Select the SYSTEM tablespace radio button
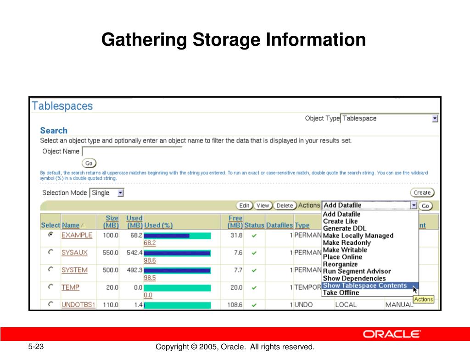The image size is (470, 352). (x=50, y=269)
